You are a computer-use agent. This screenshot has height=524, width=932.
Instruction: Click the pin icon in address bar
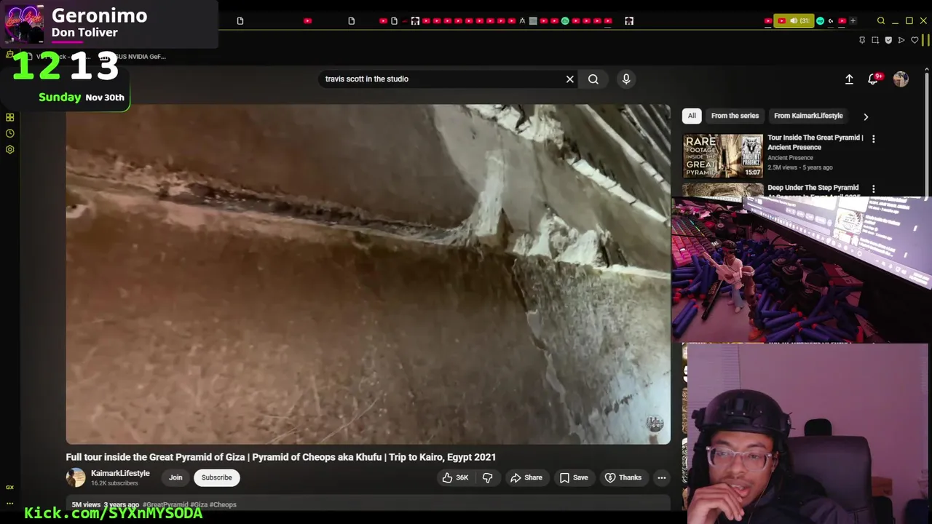862,40
